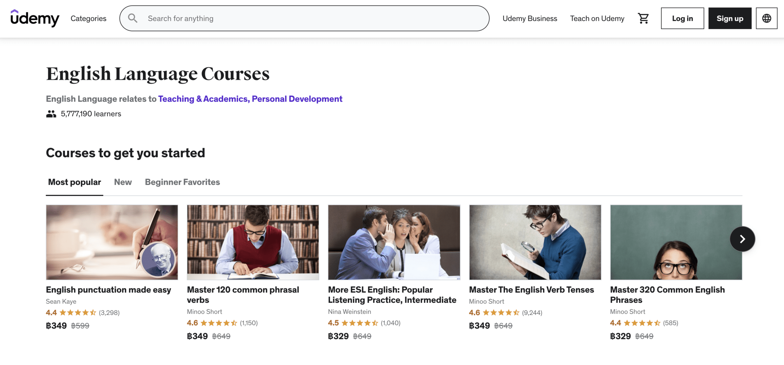Click Master 320 Common English Phrases title

668,295
